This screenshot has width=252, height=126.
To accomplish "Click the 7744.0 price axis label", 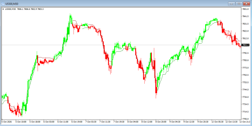I will tap(245, 90).
